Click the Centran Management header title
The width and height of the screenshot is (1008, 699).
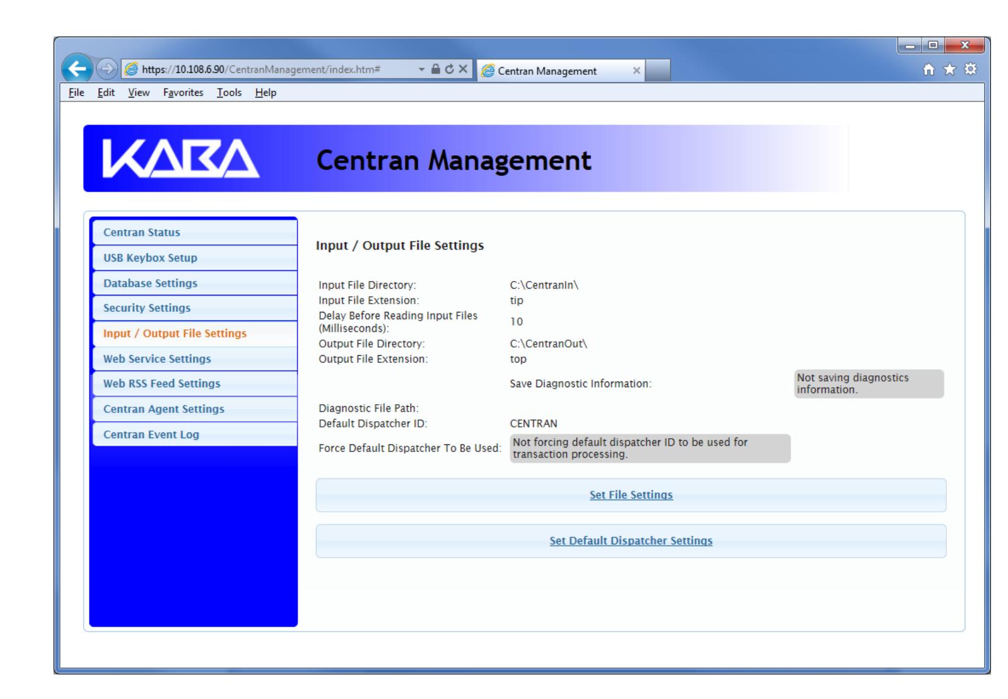(x=454, y=160)
